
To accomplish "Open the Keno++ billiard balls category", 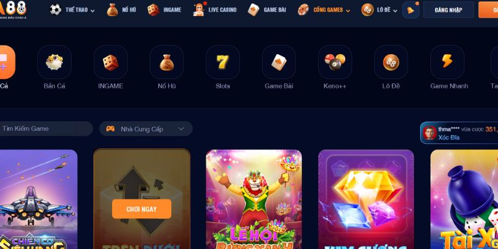I will tap(335, 62).
